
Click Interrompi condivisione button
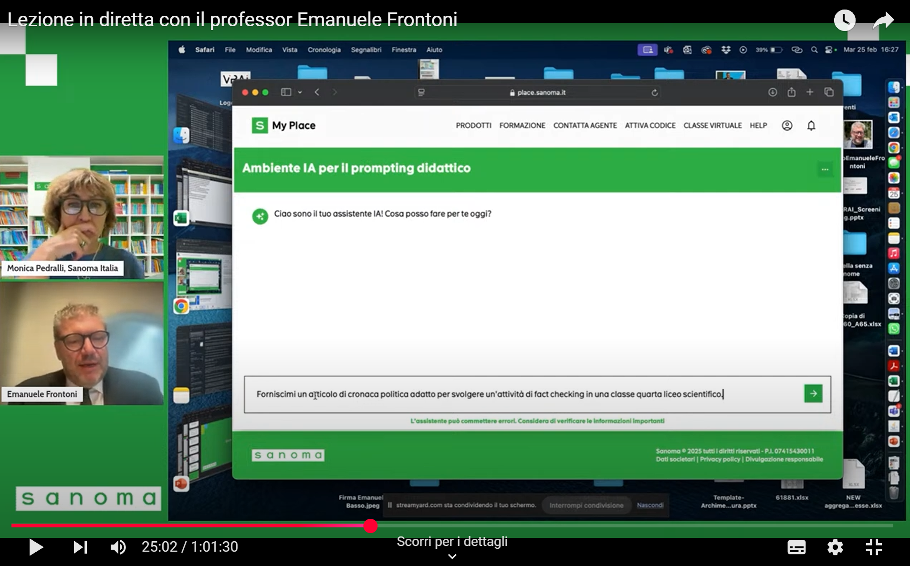(x=586, y=505)
